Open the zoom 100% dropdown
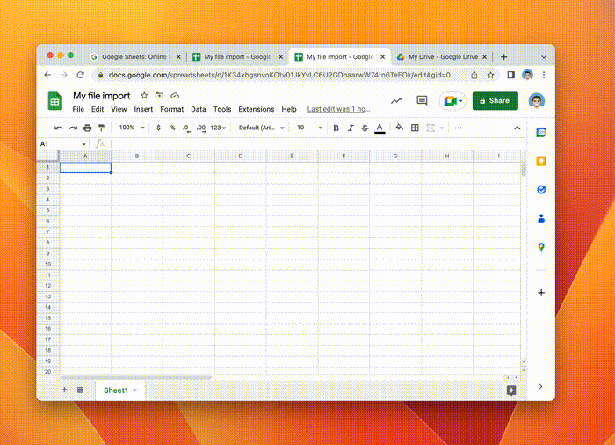This screenshot has height=445, width=615. [x=132, y=128]
